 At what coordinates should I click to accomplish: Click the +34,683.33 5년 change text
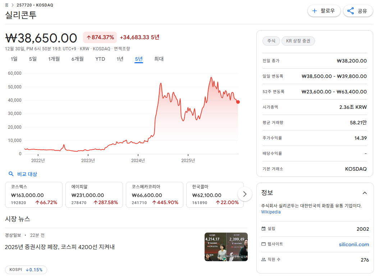coord(140,37)
